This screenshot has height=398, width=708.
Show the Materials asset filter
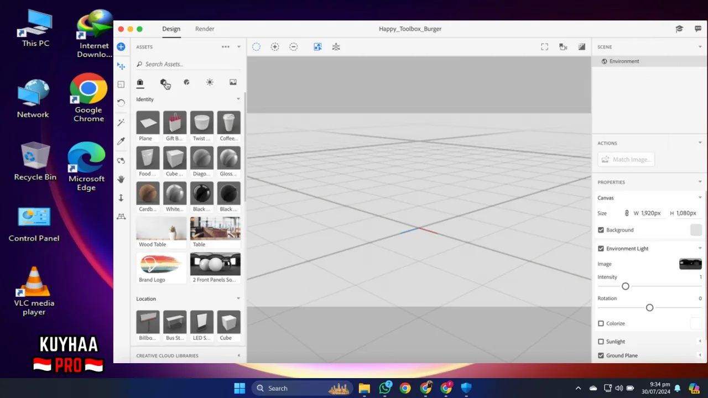pos(186,82)
